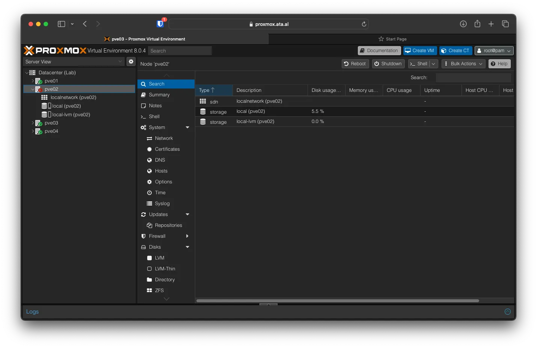
Task: Open the Hosts menu item
Action: coord(166,171)
